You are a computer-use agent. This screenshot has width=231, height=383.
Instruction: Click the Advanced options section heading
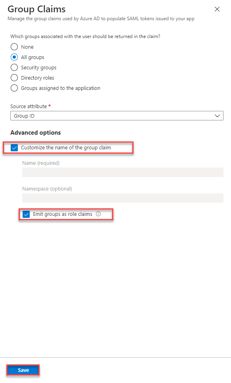pos(36,133)
